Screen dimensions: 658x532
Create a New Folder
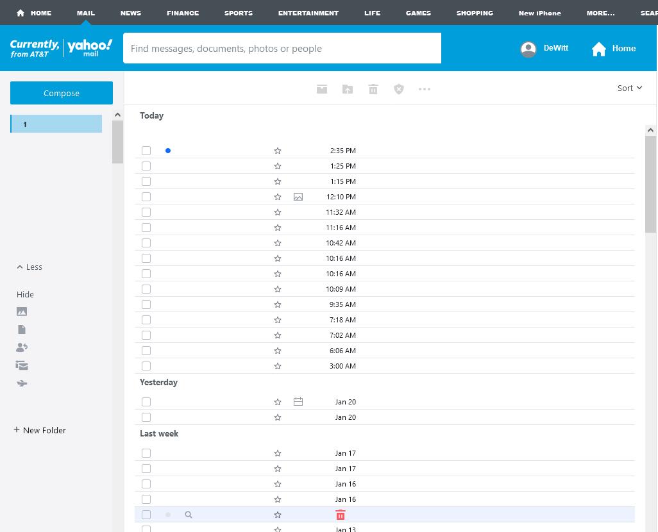[40, 430]
